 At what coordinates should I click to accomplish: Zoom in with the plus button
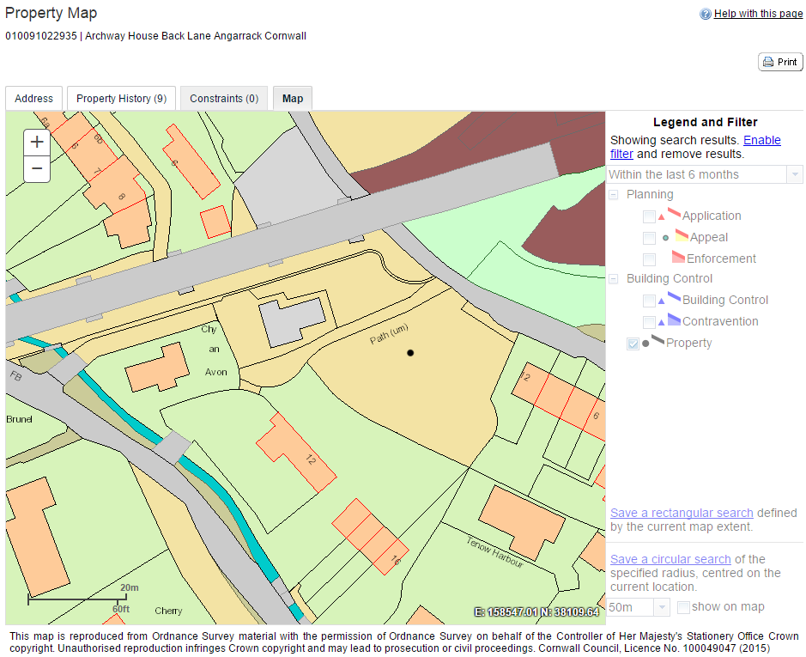tap(37, 143)
